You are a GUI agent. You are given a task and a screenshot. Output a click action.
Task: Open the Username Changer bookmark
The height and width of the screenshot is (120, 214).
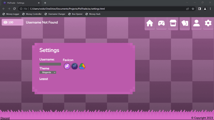click(55, 14)
